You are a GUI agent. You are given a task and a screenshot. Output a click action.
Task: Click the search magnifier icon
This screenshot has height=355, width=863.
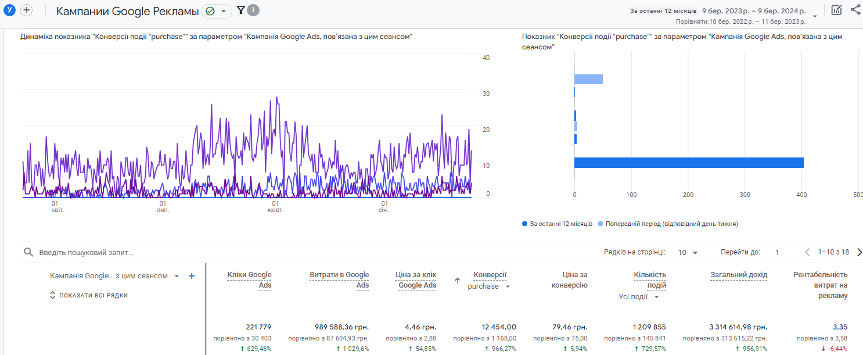[x=28, y=253]
